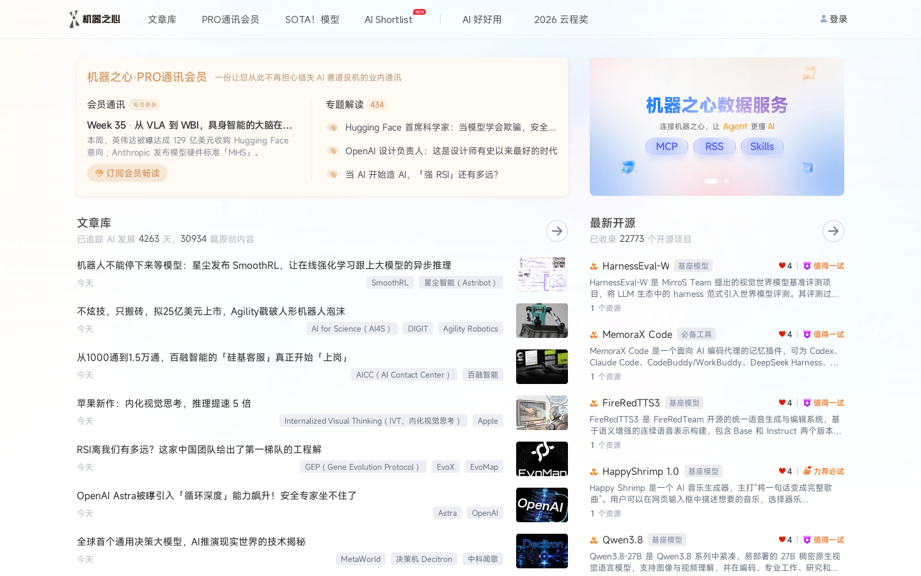Like HarnessEval-W with heart icon
921x576 pixels.
(782, 266)
